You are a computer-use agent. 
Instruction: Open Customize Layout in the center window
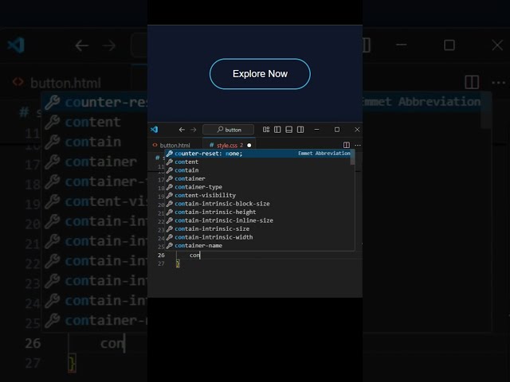click(x=266, y=130)
